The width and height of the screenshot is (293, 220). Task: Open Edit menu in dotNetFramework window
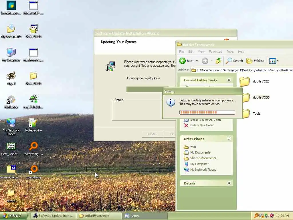point(191,52)
